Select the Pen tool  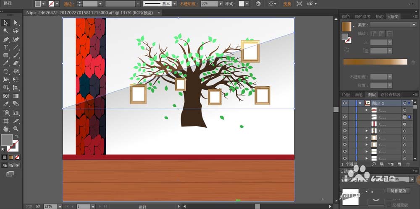point(5,39)
